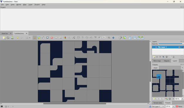Open the Help menu

tap(44, 5)
